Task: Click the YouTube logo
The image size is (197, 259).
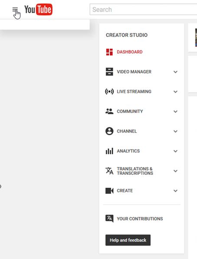Action: pos(39,10)
